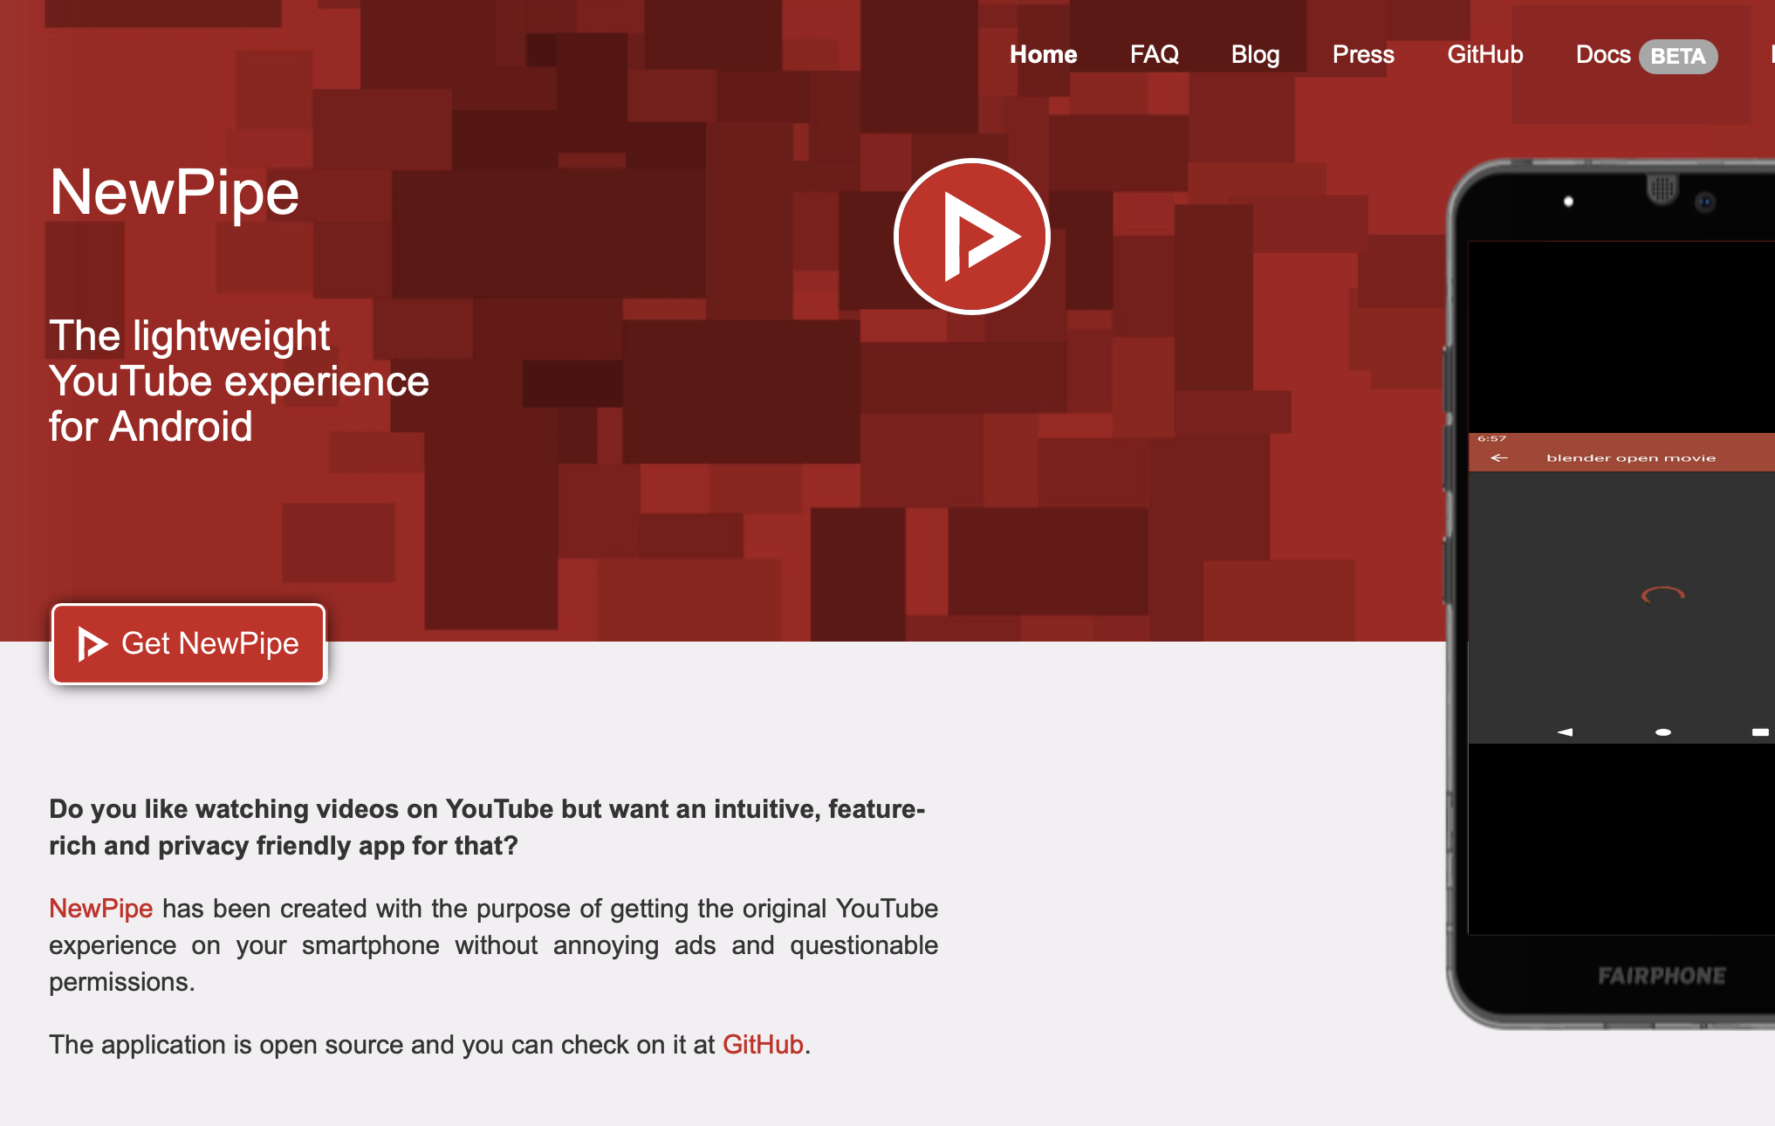Image resolution: width=1775 pixels, height=1126 pixels.
Task: Tap back arrow in phone search bar
Action: coord(1499,457)
